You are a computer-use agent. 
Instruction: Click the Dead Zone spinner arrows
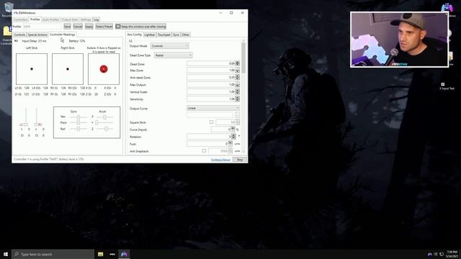[x=238, y=63]
